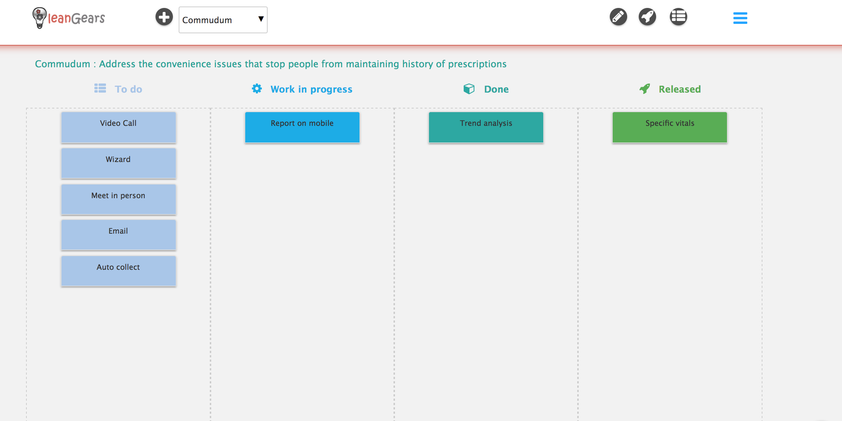Click the dropdown arrow beside Commudum
Viewport: 842px width, 421px height.
(x=261, y=19)
